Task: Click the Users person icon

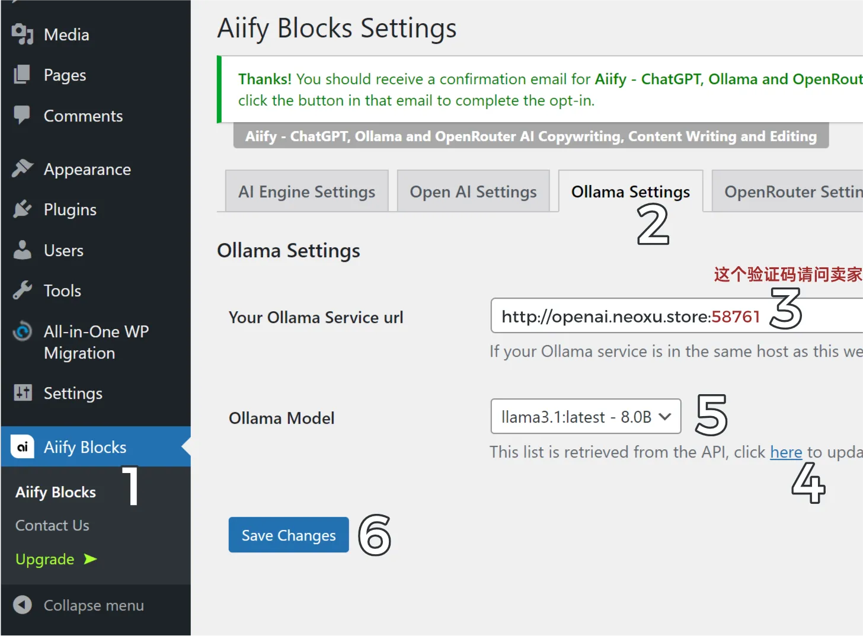Action: (23, 250)
